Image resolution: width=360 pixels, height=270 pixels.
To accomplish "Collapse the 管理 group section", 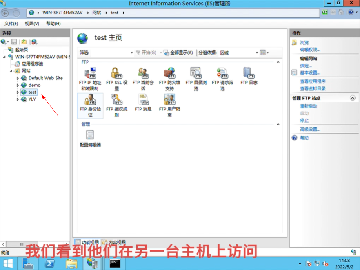I will [x=278, y=124].
